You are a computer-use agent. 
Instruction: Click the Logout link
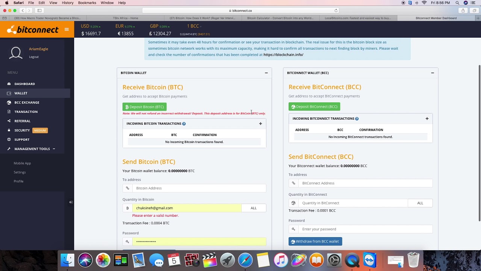click(x=34, y=57)
